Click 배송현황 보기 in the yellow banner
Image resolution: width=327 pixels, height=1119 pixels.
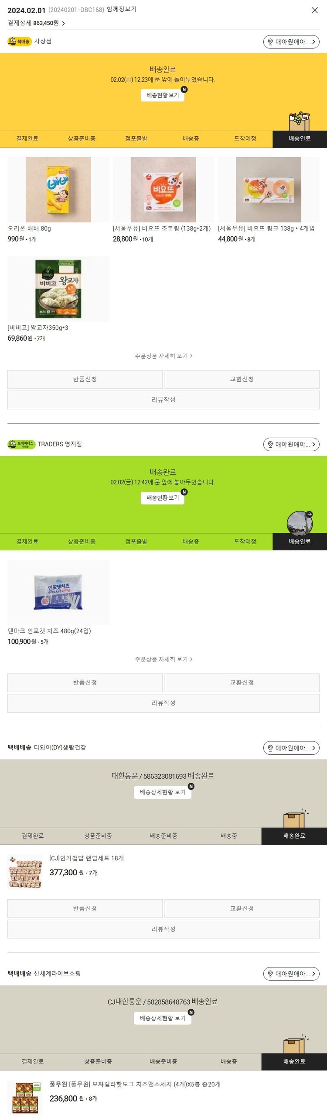(163, 95)
